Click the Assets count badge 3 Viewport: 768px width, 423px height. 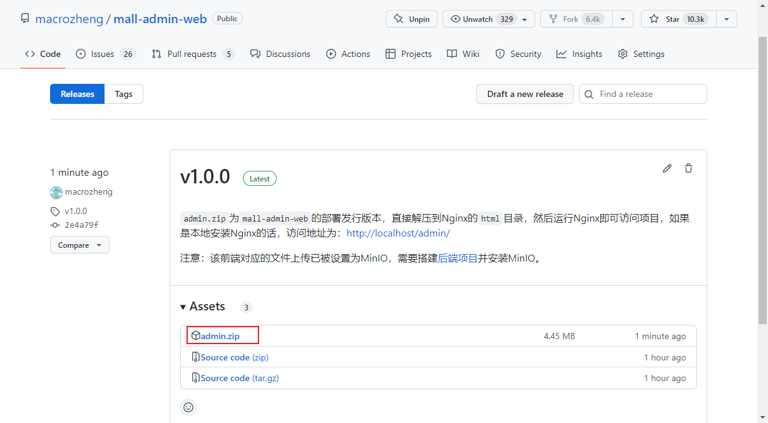click(x=247, y=307)
